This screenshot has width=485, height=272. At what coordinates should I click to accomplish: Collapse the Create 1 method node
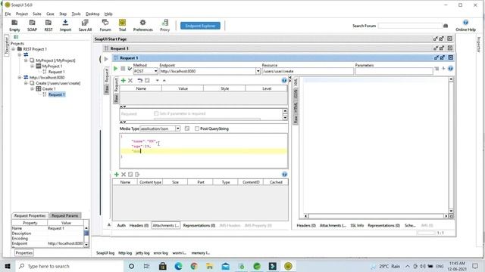click(x=32, y=89)
